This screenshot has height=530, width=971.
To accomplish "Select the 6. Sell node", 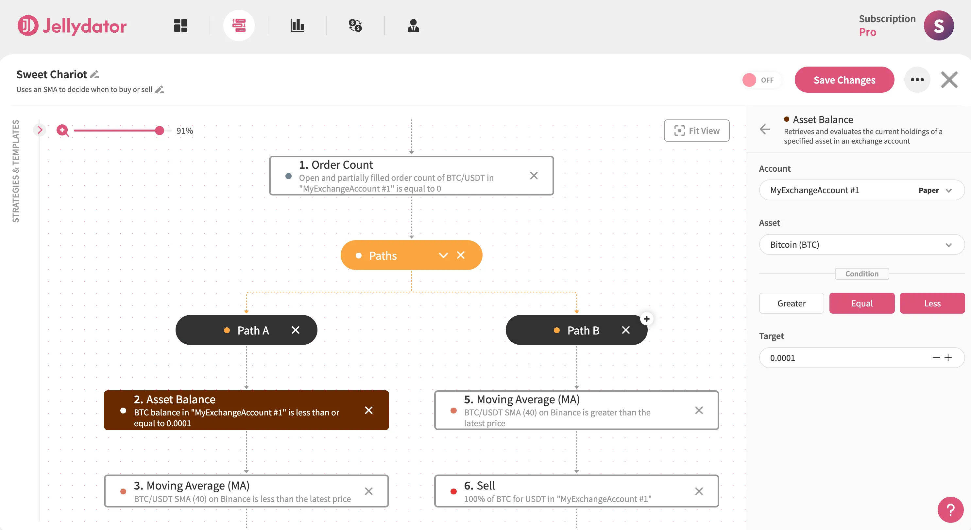I will coord(576,491).
